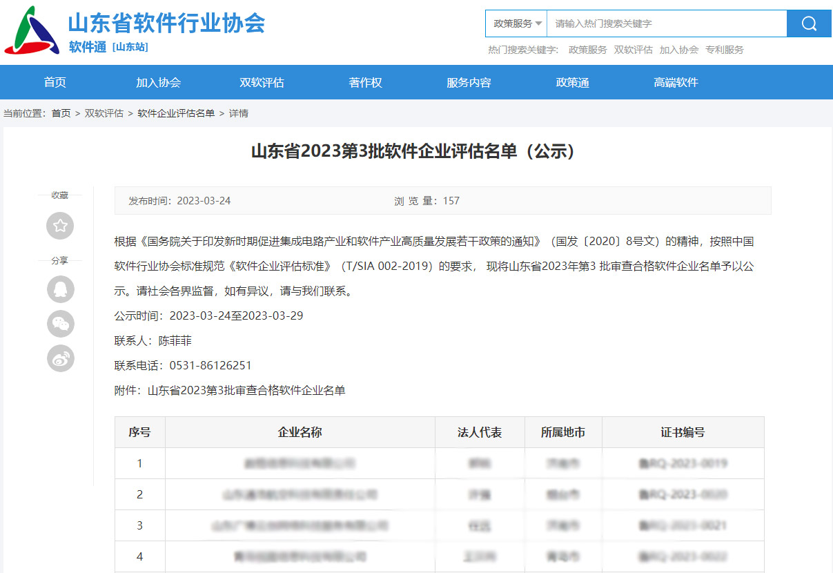The width and height of the screenshot is (833, 573).
Task: Click the association logo at top left
Action: (x=31, y=30)
